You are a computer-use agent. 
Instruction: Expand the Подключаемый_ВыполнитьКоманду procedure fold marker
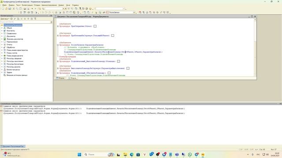[58, 61]
